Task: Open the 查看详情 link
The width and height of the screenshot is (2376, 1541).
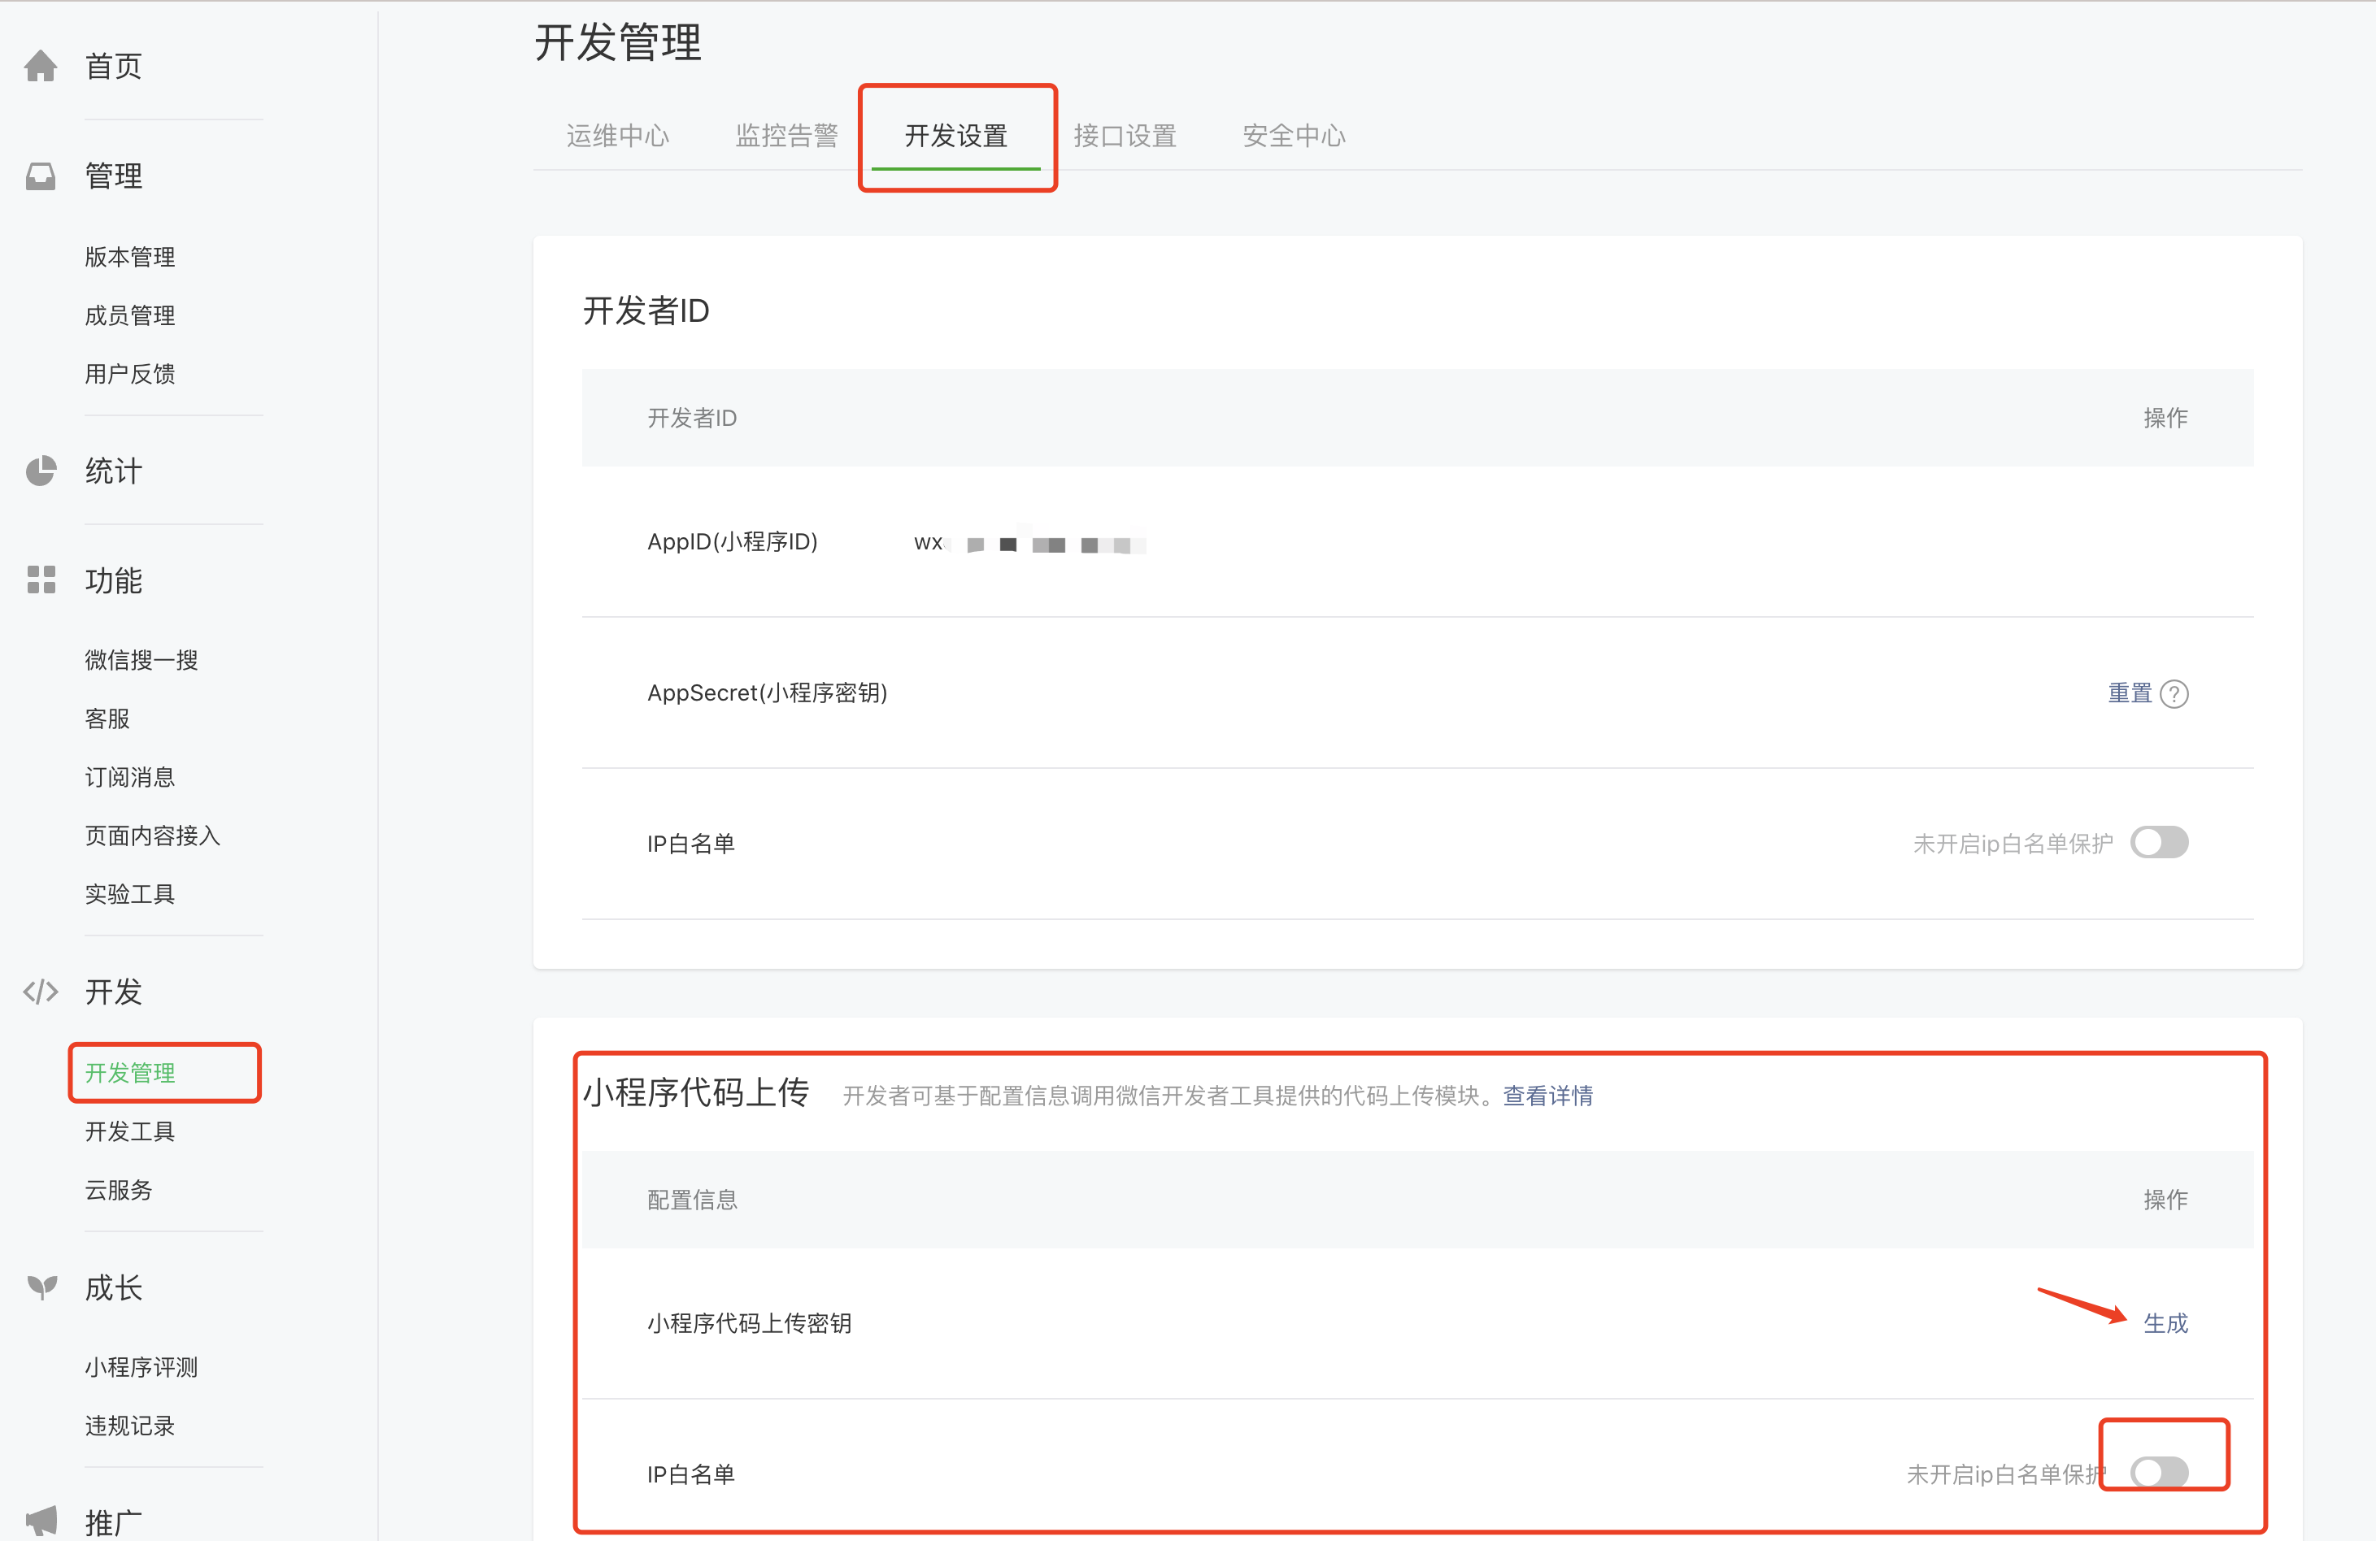Action: [1547, 1096]
